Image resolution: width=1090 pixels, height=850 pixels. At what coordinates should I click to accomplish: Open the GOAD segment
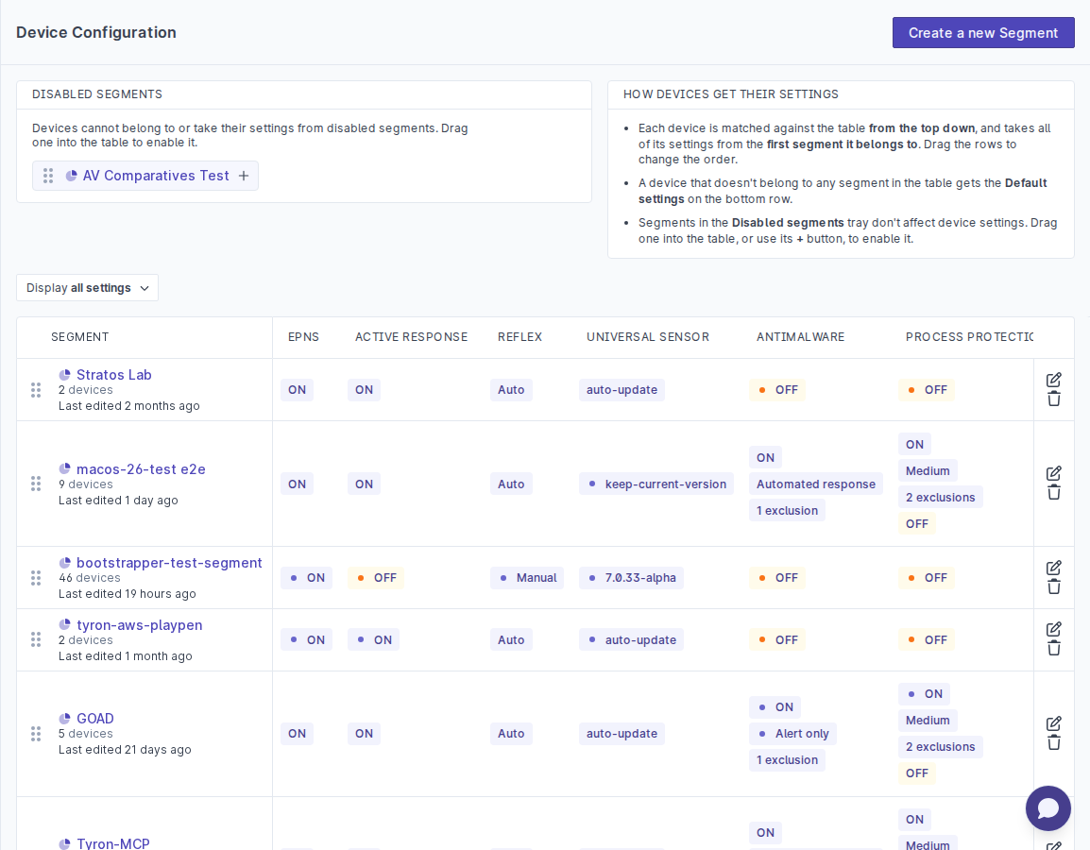coord(95,719)
